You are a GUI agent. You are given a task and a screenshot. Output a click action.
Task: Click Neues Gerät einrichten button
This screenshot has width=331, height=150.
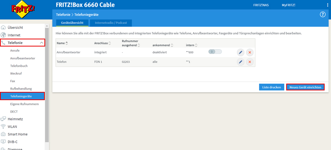click(305, 87)
